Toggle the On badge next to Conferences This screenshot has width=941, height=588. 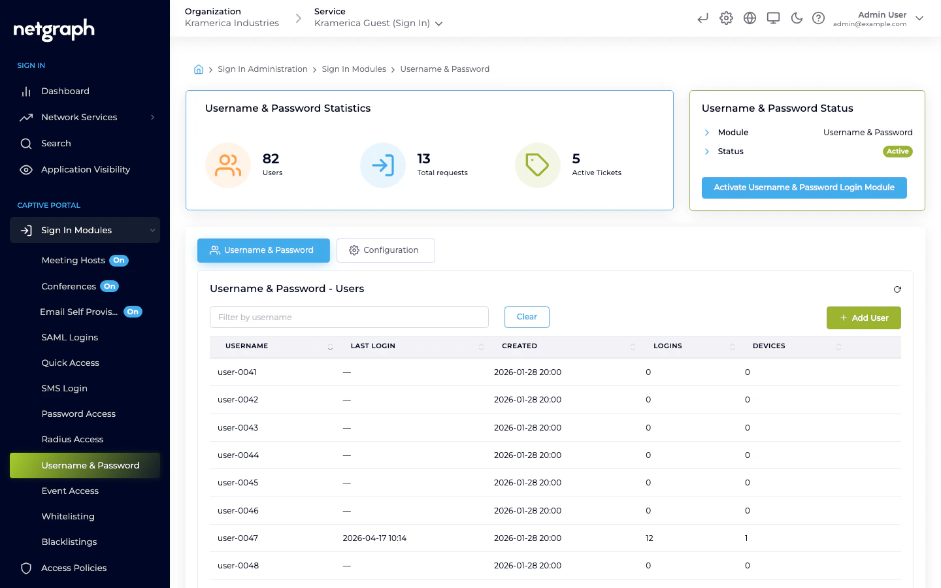tap(109, 286)
